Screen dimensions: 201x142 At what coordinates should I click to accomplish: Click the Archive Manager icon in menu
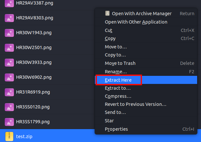click(107, 13)
